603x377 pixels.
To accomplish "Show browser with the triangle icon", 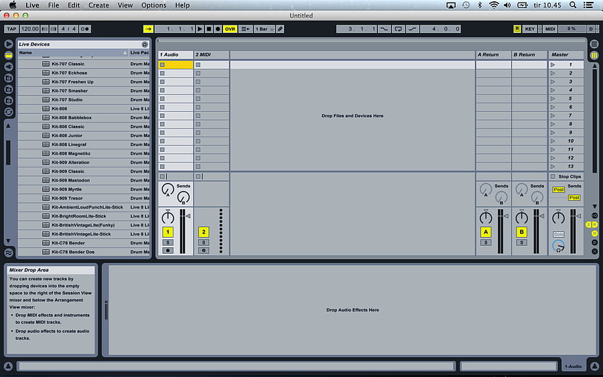I will pos(9,44).
